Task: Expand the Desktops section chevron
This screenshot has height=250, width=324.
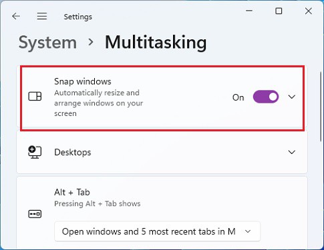Action: click(292, 152)
